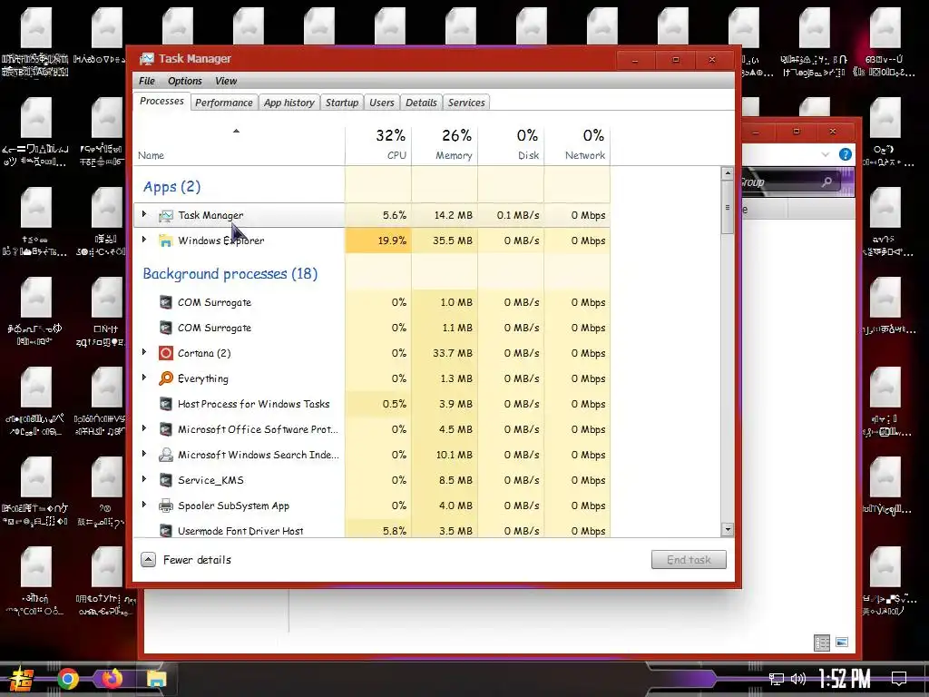Switch to the Services tab
The image size is (929, 697).
point(466,103)
